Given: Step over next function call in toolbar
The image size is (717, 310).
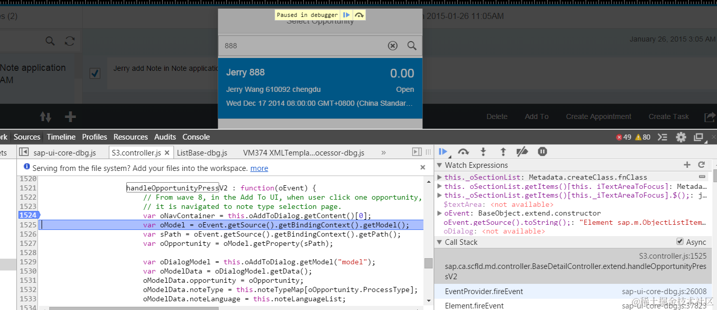Looking at the screenshot, I should [x=463, y=152].
